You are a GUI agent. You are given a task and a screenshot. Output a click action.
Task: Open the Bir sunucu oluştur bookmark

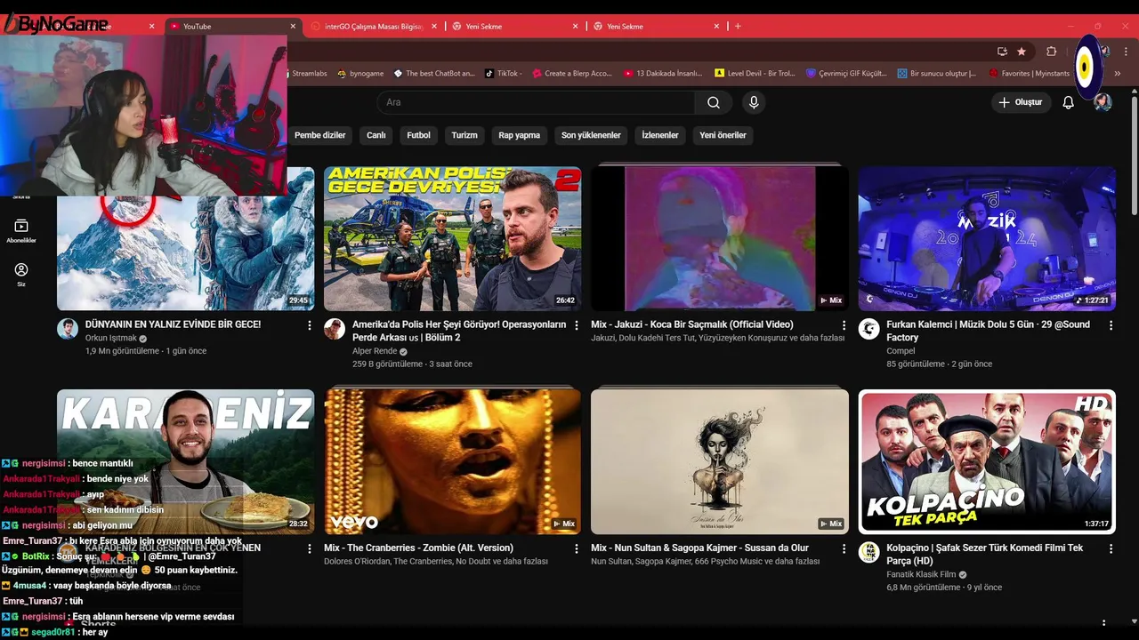click(x=937, y=74)
